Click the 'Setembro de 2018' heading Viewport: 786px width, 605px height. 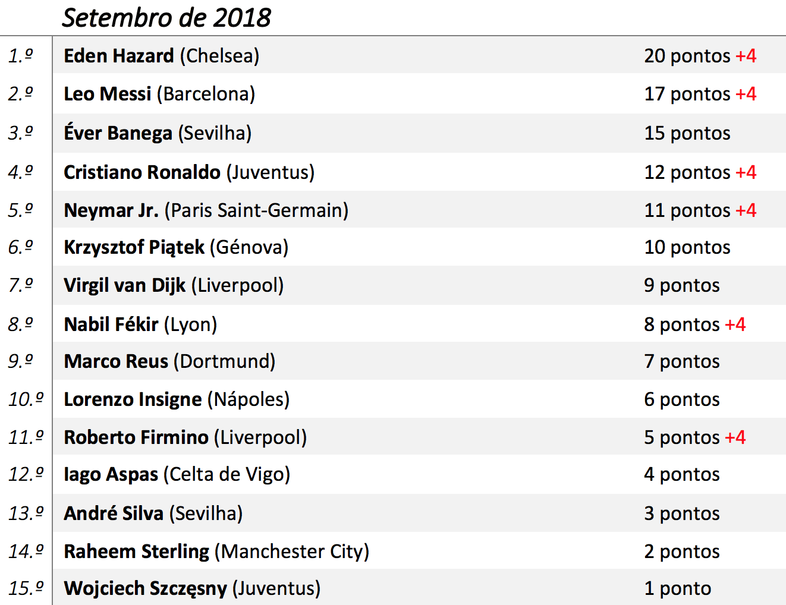coord(166,18)
